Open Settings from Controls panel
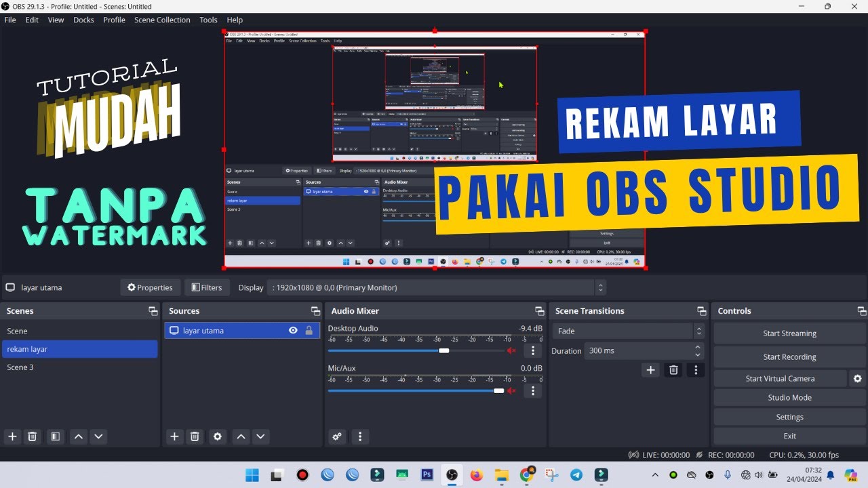 (789, 417)
